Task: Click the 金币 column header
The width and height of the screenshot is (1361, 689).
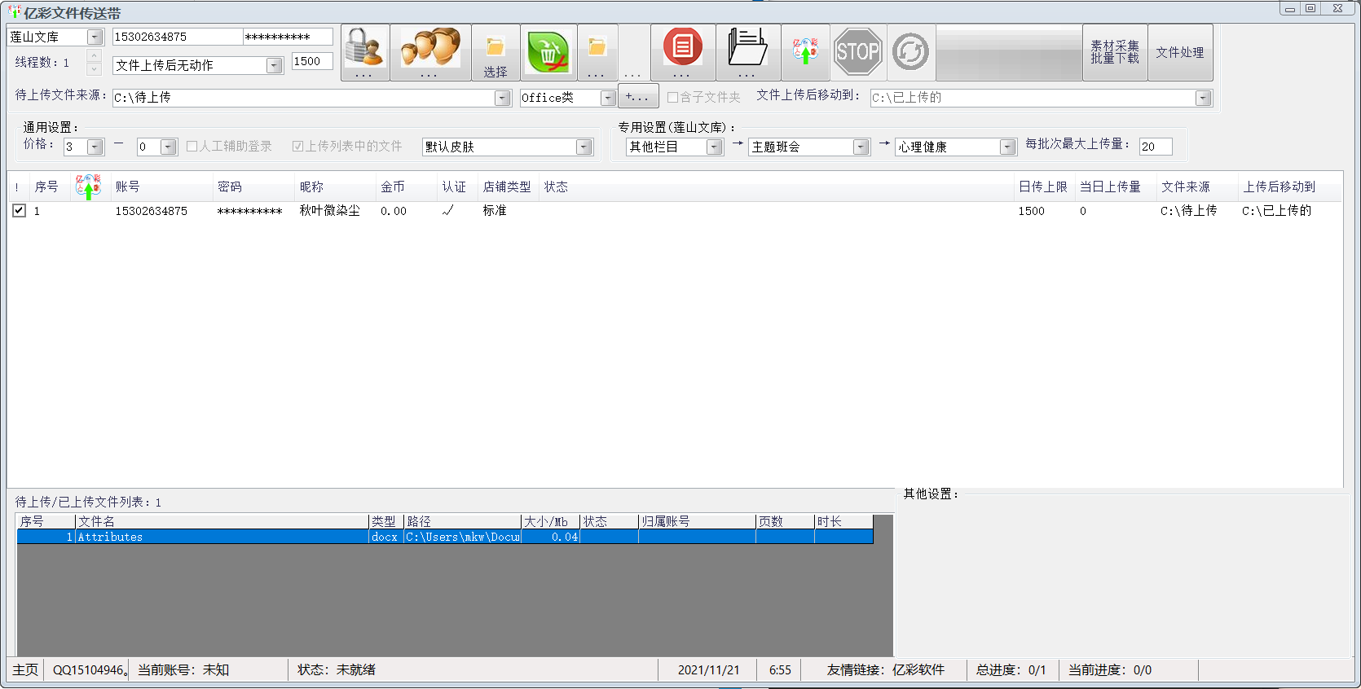Action: tap(407, 187)
